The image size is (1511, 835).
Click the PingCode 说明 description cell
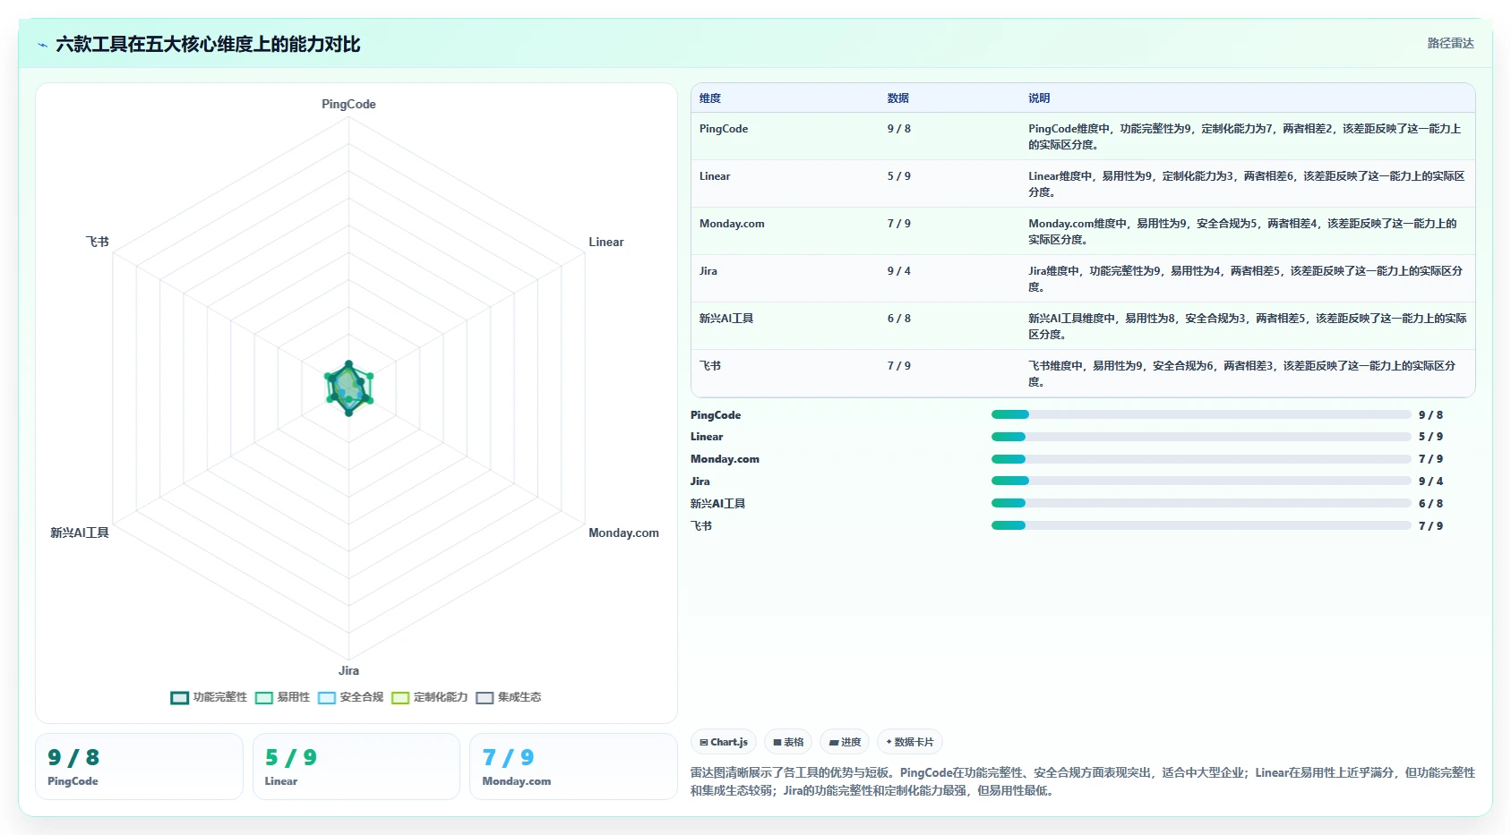[1247, 136]
